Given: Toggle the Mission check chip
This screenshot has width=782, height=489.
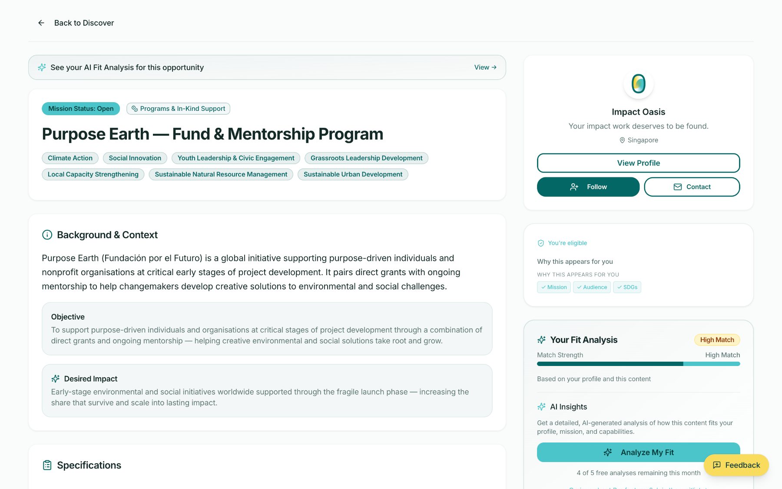Looking at the screenshot, I should (554, 287).
